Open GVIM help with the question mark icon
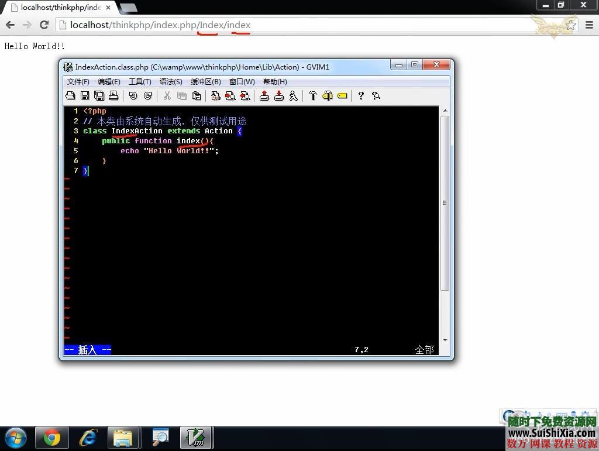The image size is (599, 451). [361, 96]
